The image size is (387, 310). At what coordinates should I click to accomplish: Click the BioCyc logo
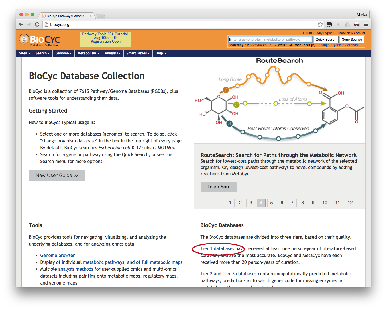pos(39,40)
